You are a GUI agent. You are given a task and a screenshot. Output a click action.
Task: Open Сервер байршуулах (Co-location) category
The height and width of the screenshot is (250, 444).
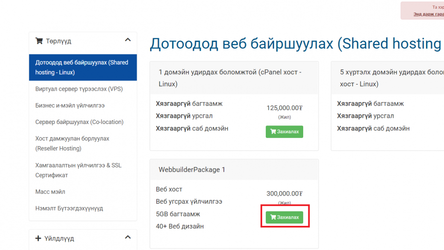[x=79, y=122]
